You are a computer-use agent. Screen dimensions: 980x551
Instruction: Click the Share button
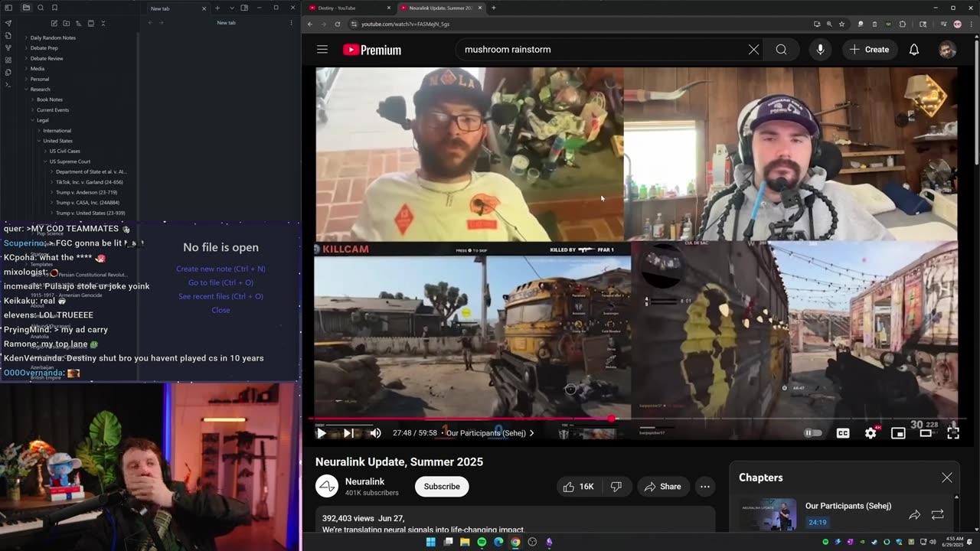(662, 487)
